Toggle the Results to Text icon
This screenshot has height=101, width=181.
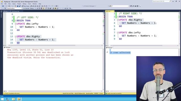click(53, 8)
